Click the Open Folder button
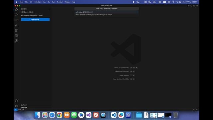The image size is (213, 120). (x=35, y=19)
